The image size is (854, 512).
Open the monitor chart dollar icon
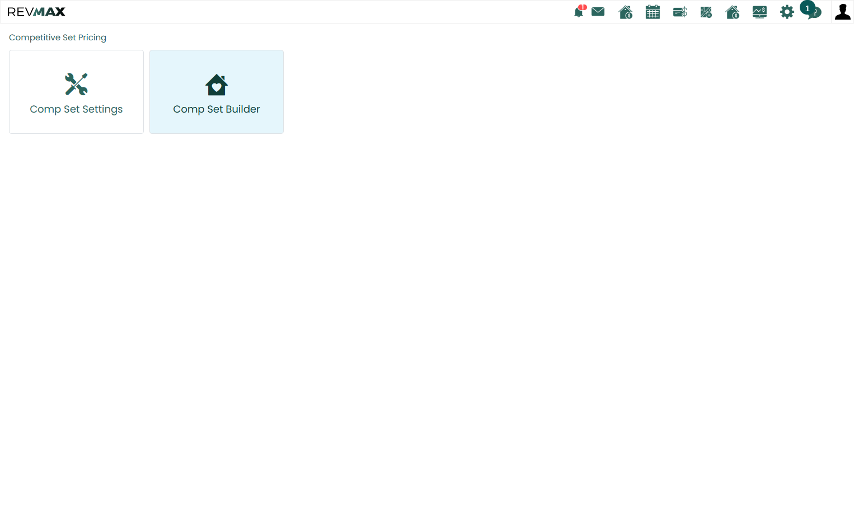(759, 12)
